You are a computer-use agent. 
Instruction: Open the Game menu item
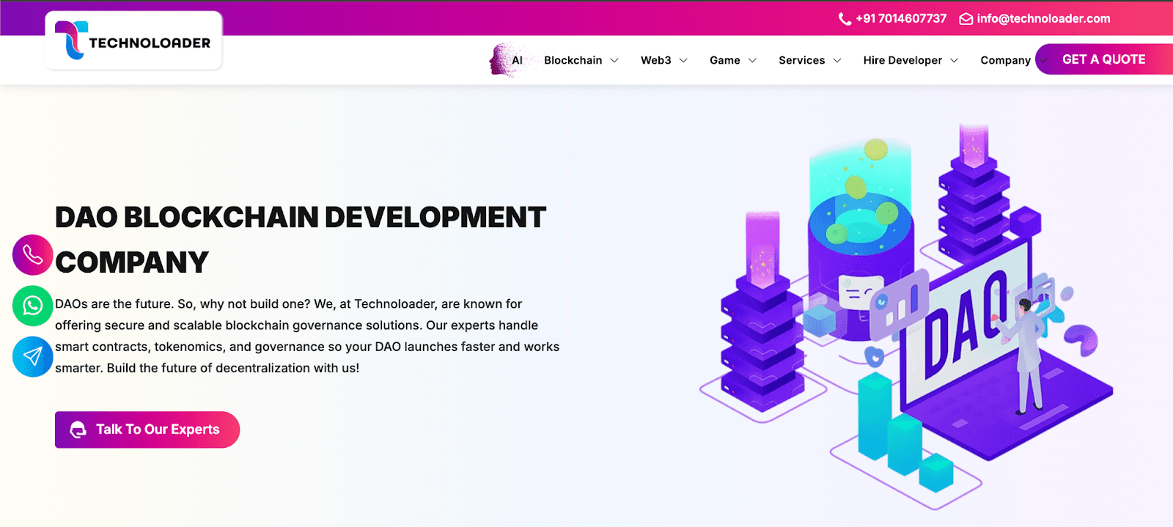(725, 60)
